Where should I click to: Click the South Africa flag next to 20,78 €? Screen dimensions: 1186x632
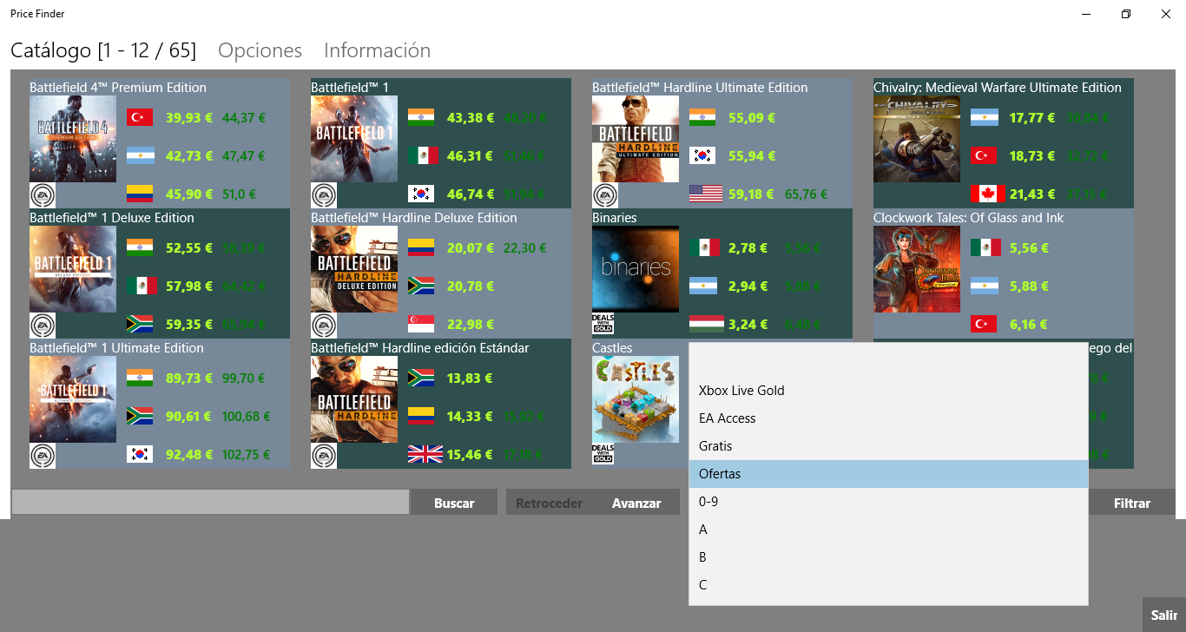421,286
